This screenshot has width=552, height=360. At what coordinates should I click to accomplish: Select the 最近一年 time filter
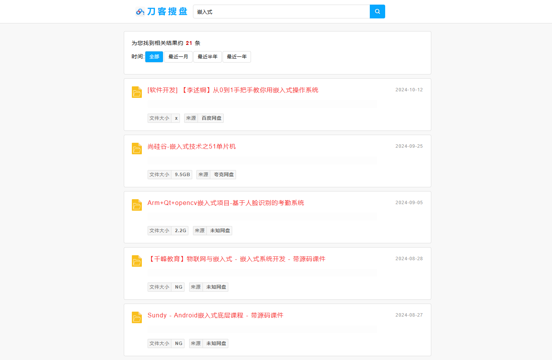coord(236,56)
